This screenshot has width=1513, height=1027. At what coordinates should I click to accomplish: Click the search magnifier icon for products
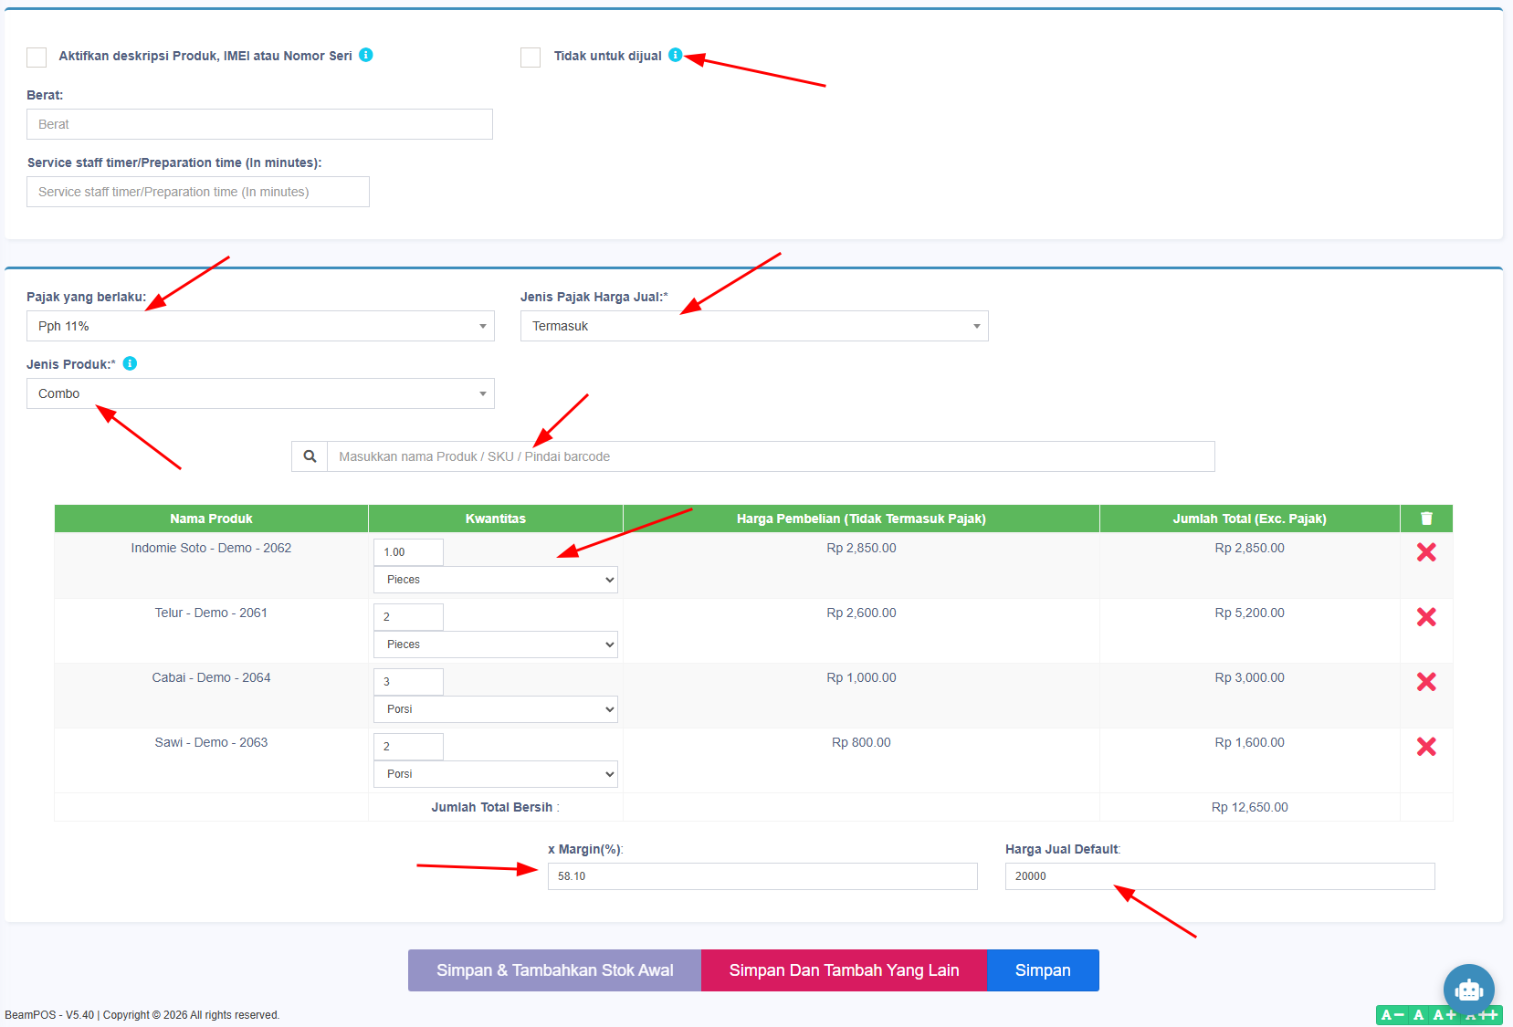pos(310,456)
